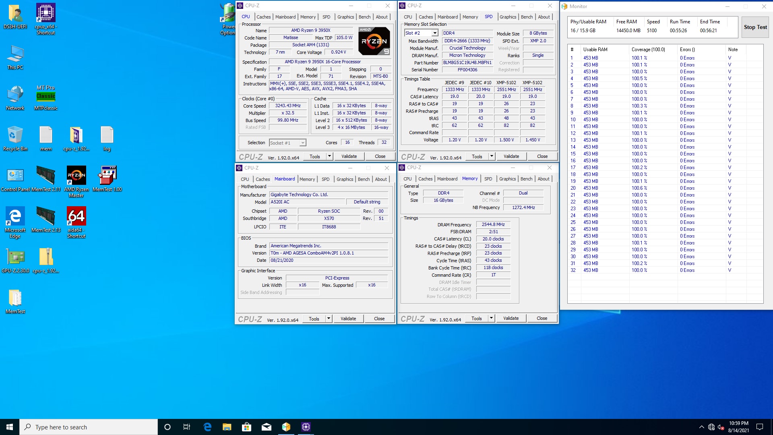Open Mail app from the taskbar
Viewport: 773px width, 435px height.
pyautogui.click(x=266, y=427)
